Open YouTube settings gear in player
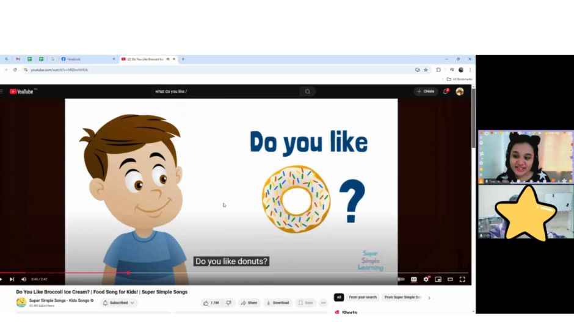The height and width of the screenshot is (322, 574). [426, 279]
